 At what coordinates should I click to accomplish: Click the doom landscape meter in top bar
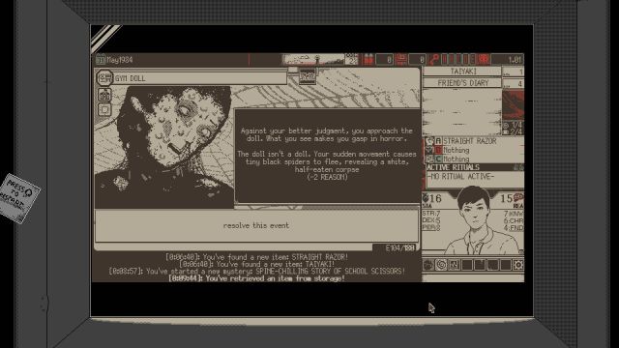(x=313, y=60)
